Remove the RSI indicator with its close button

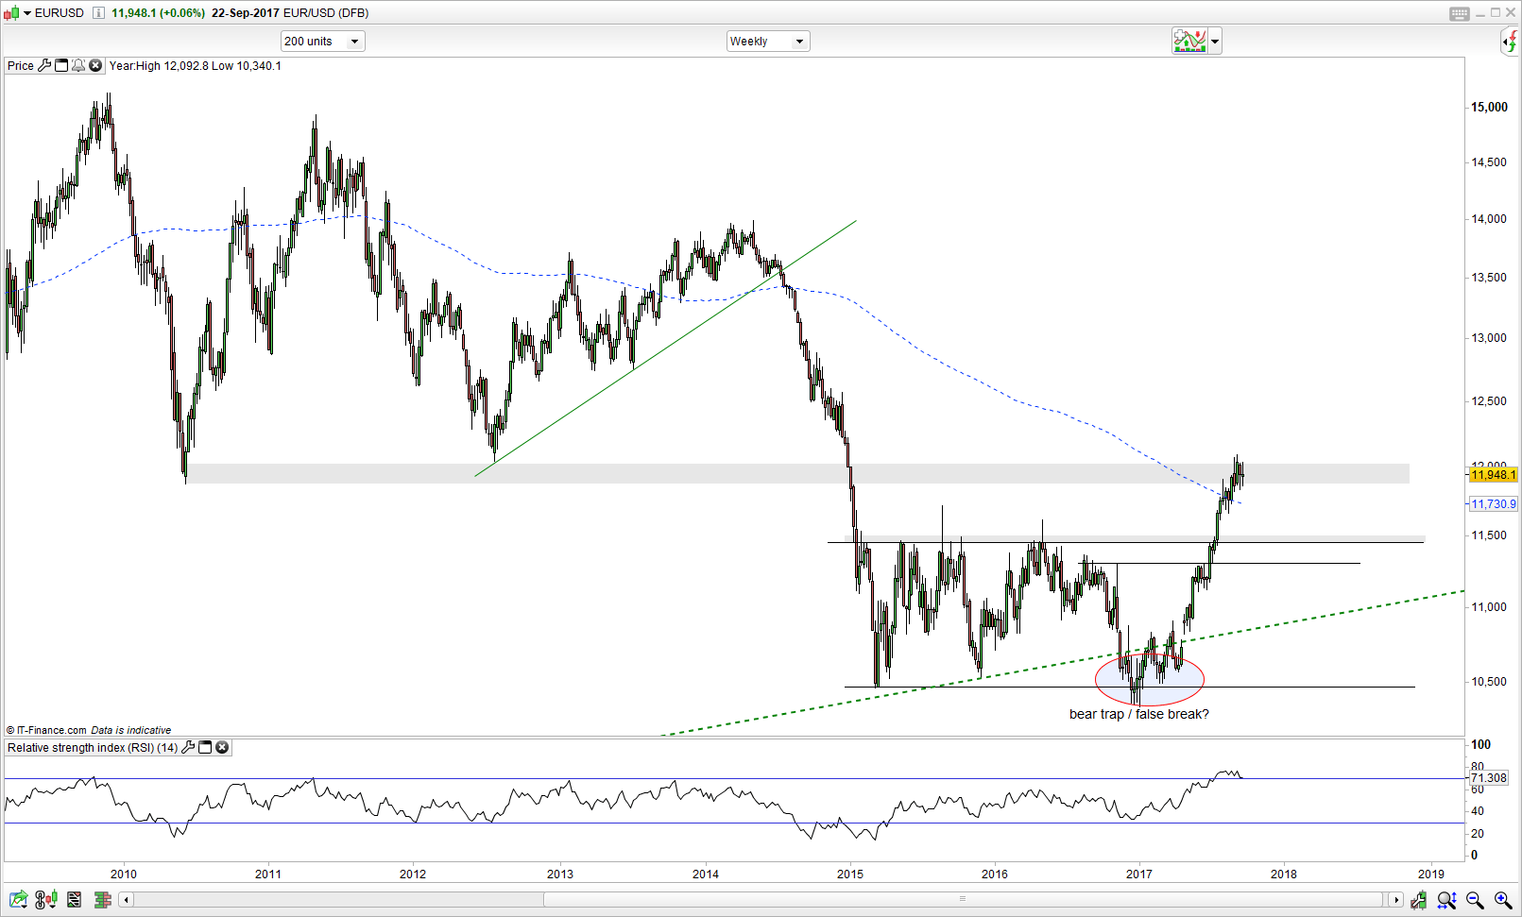[221, 748]
